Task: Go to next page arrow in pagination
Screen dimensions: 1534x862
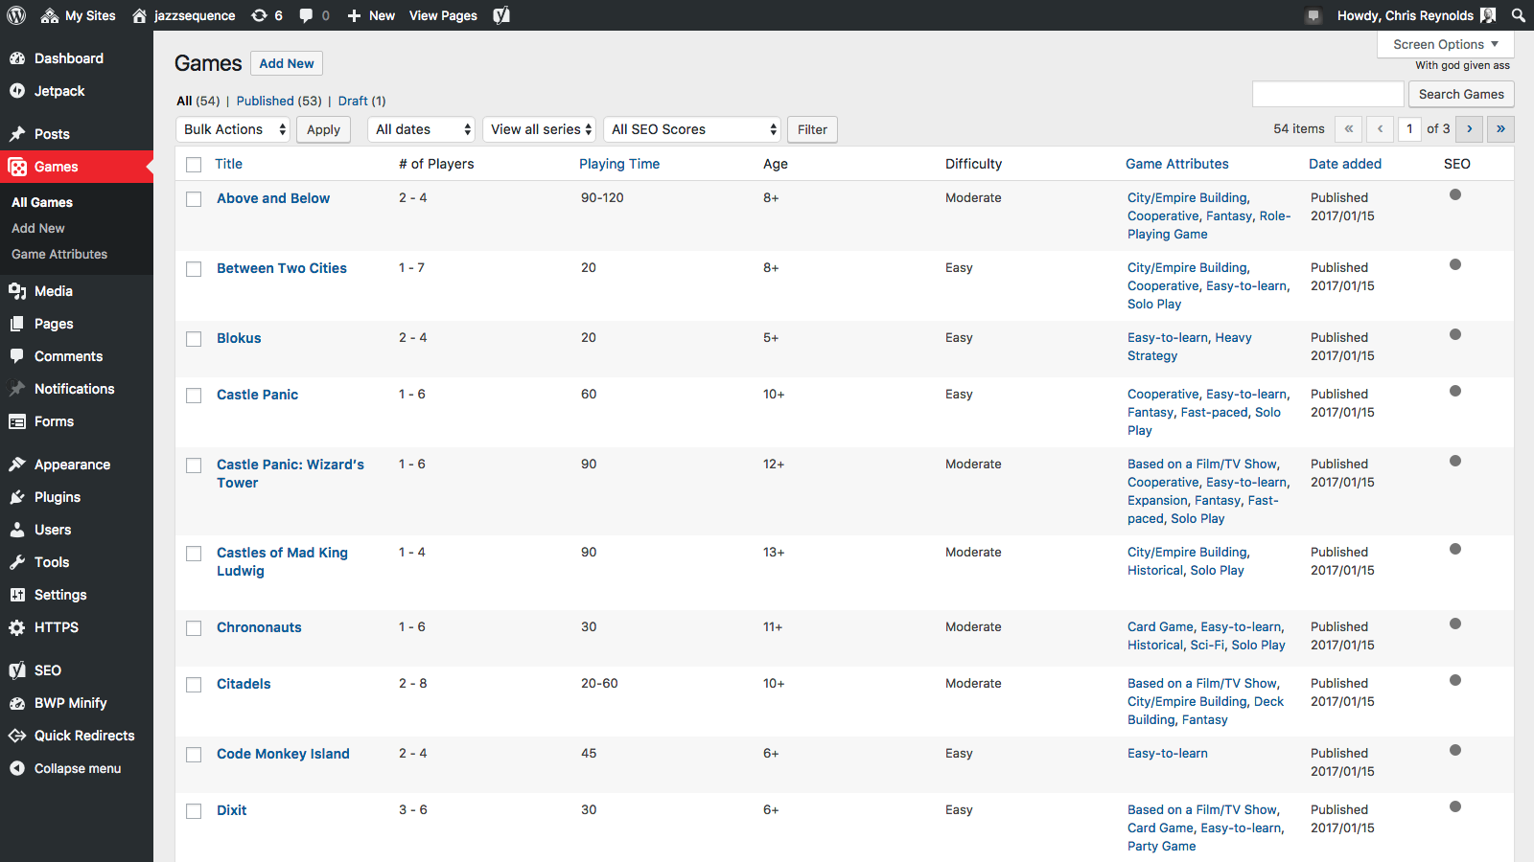Action: (x=1469, y=128)
